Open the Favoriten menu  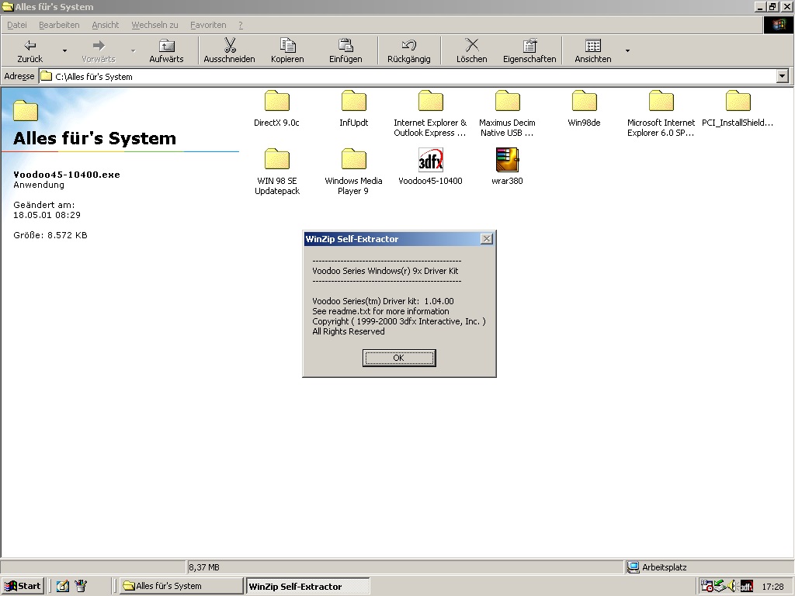tap(208, 25)
